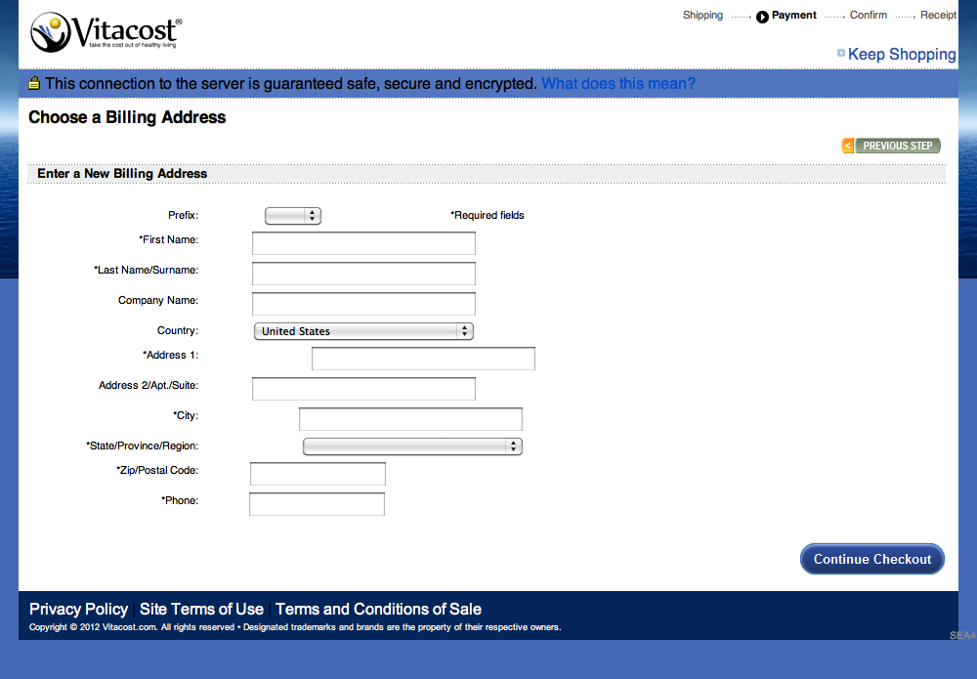Click the Payment step circle icon

[763, 15]
